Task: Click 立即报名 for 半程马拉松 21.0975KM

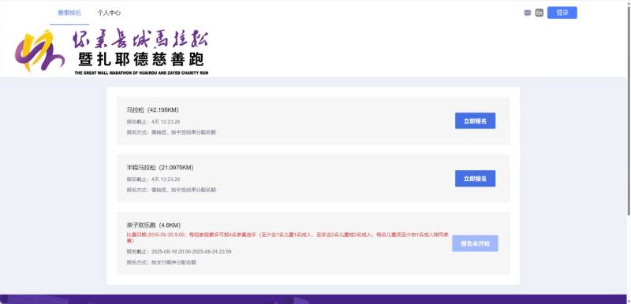Action: 476,179
